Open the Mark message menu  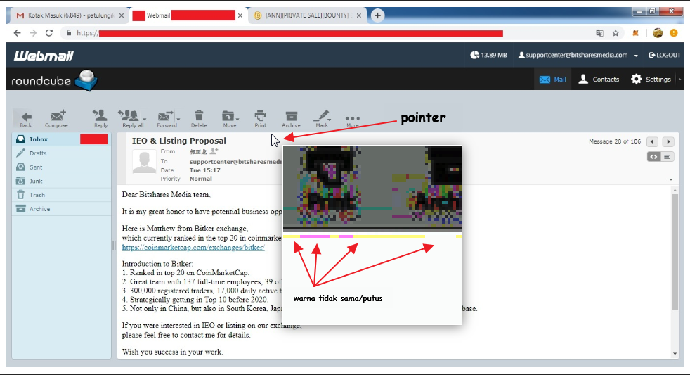click(322, 119)
